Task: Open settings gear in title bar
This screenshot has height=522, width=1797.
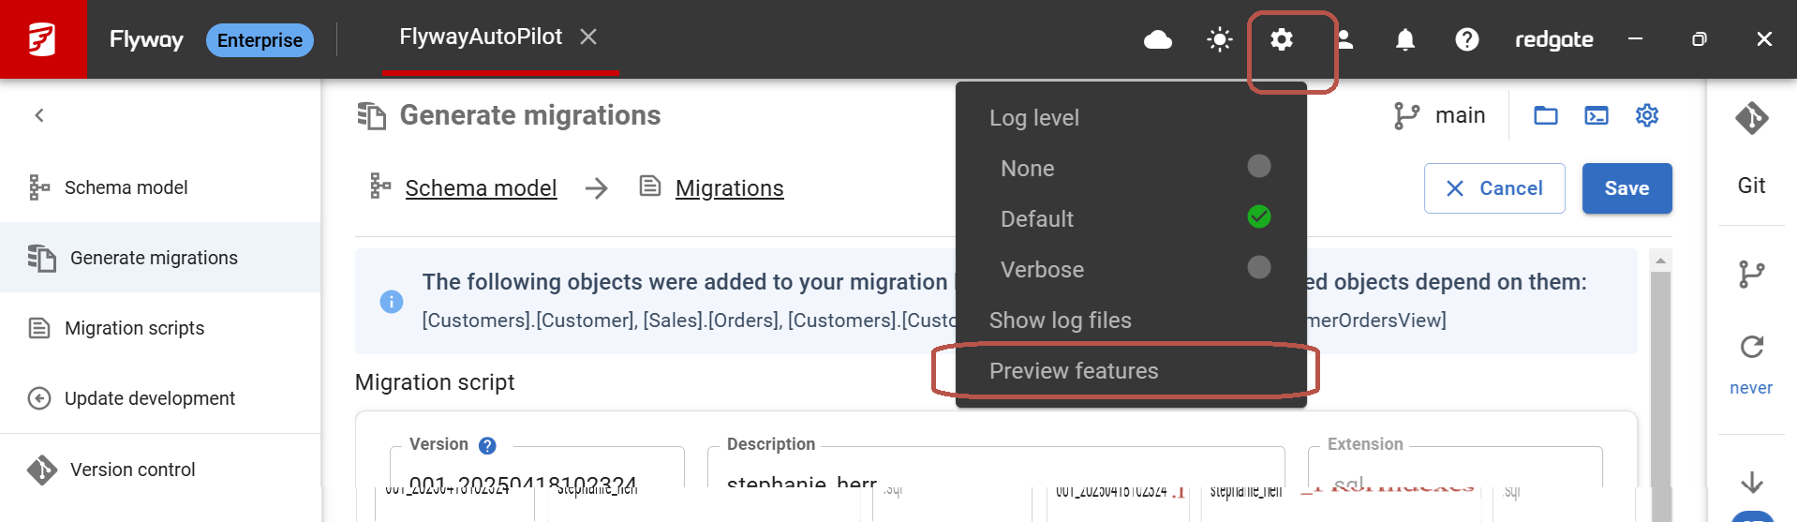Action: [1282, 39]
